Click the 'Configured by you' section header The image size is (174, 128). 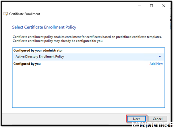(x=27, y=64)
